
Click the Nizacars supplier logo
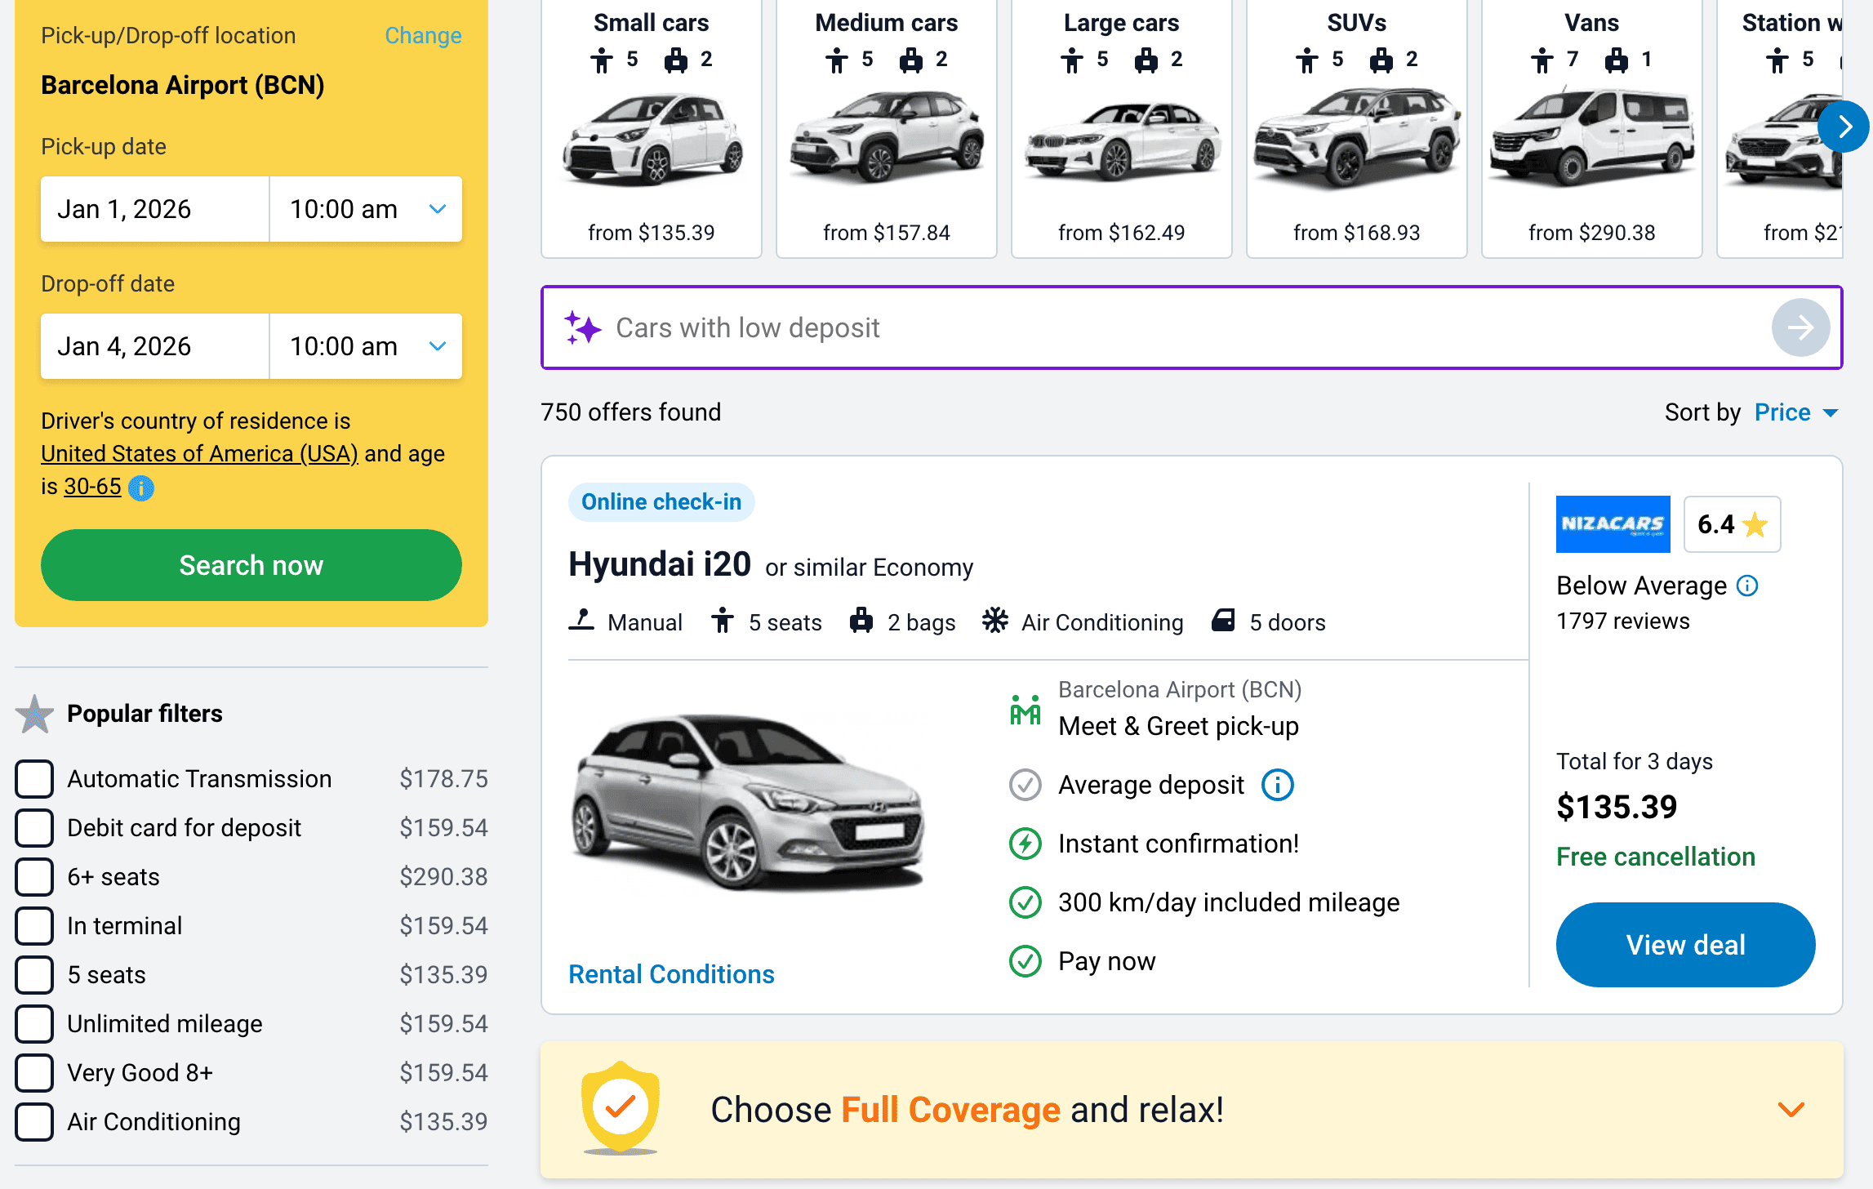click(x=1613, y=523)
